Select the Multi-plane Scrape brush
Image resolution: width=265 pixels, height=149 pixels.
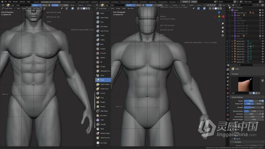tap(103, 71)
